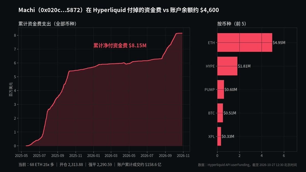The width and height of the screenshot is (306, 172).
Task: Select the "2026-07" date tick
Action: pyautogui.click(x=147, y=155)
